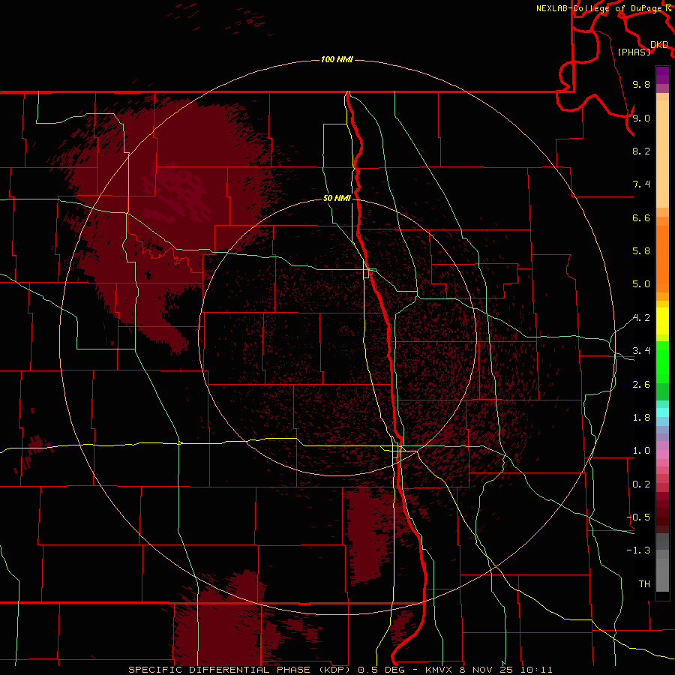675x675 pixels.
Task: Click the -1.3 legend value
Action: pyautogui.click(x=638, y=550)
